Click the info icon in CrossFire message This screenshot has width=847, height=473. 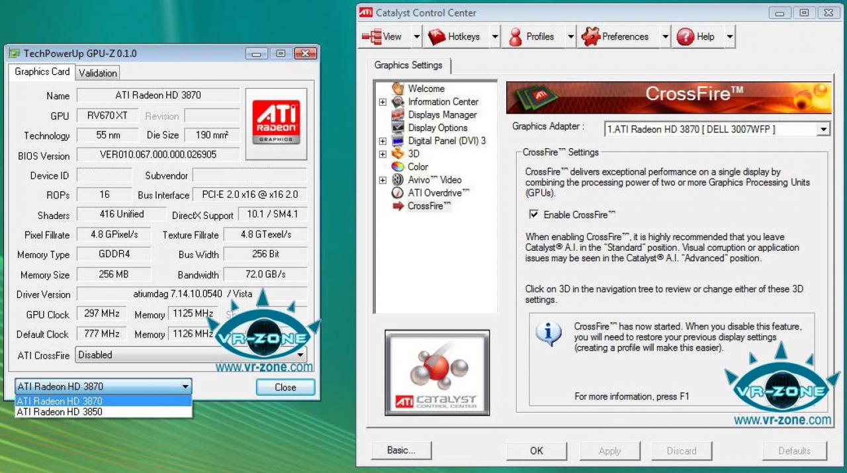tap(549, 333)
